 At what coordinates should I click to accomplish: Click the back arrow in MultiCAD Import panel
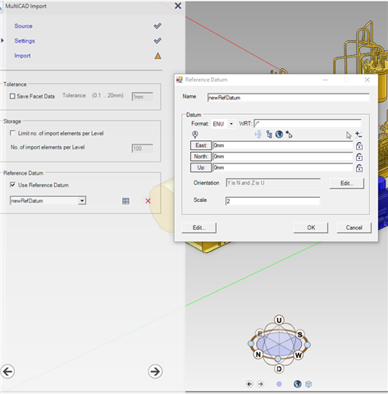7,372
